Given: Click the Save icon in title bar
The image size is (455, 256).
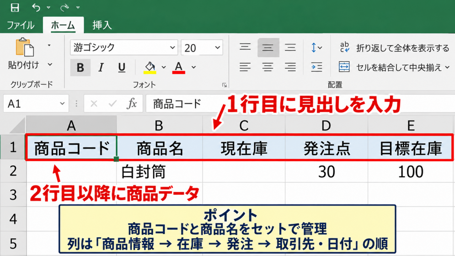Looking at the screenshot, I should [x=15, y=7].
